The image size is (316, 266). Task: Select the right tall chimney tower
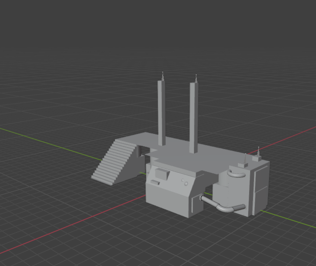point(193,117)
